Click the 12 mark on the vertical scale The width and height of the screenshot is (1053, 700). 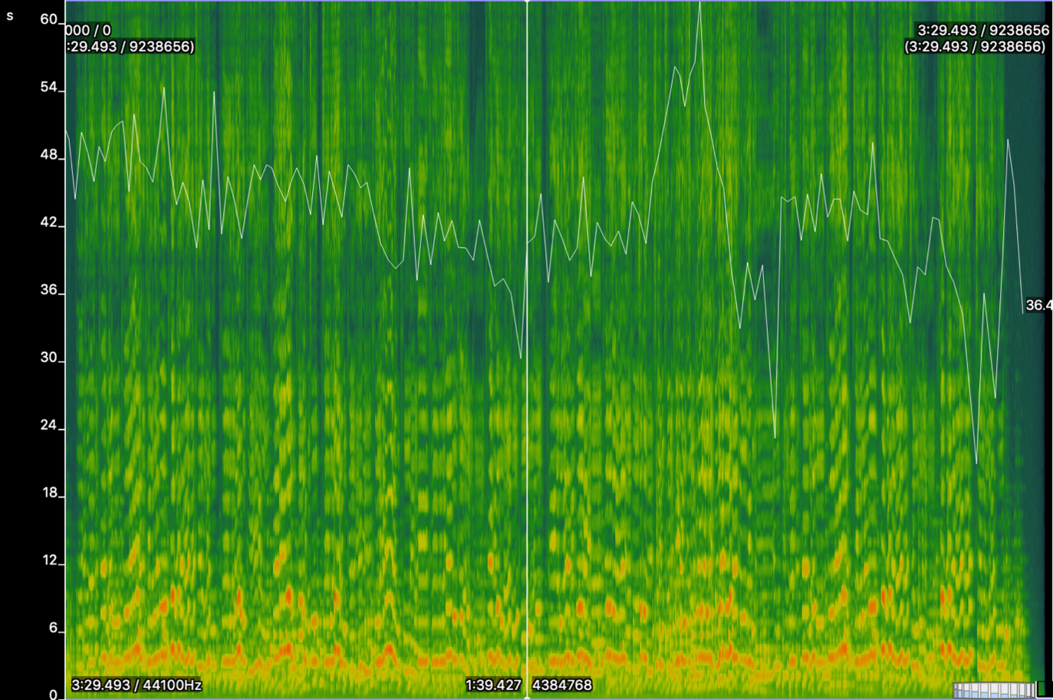point(49,560)
